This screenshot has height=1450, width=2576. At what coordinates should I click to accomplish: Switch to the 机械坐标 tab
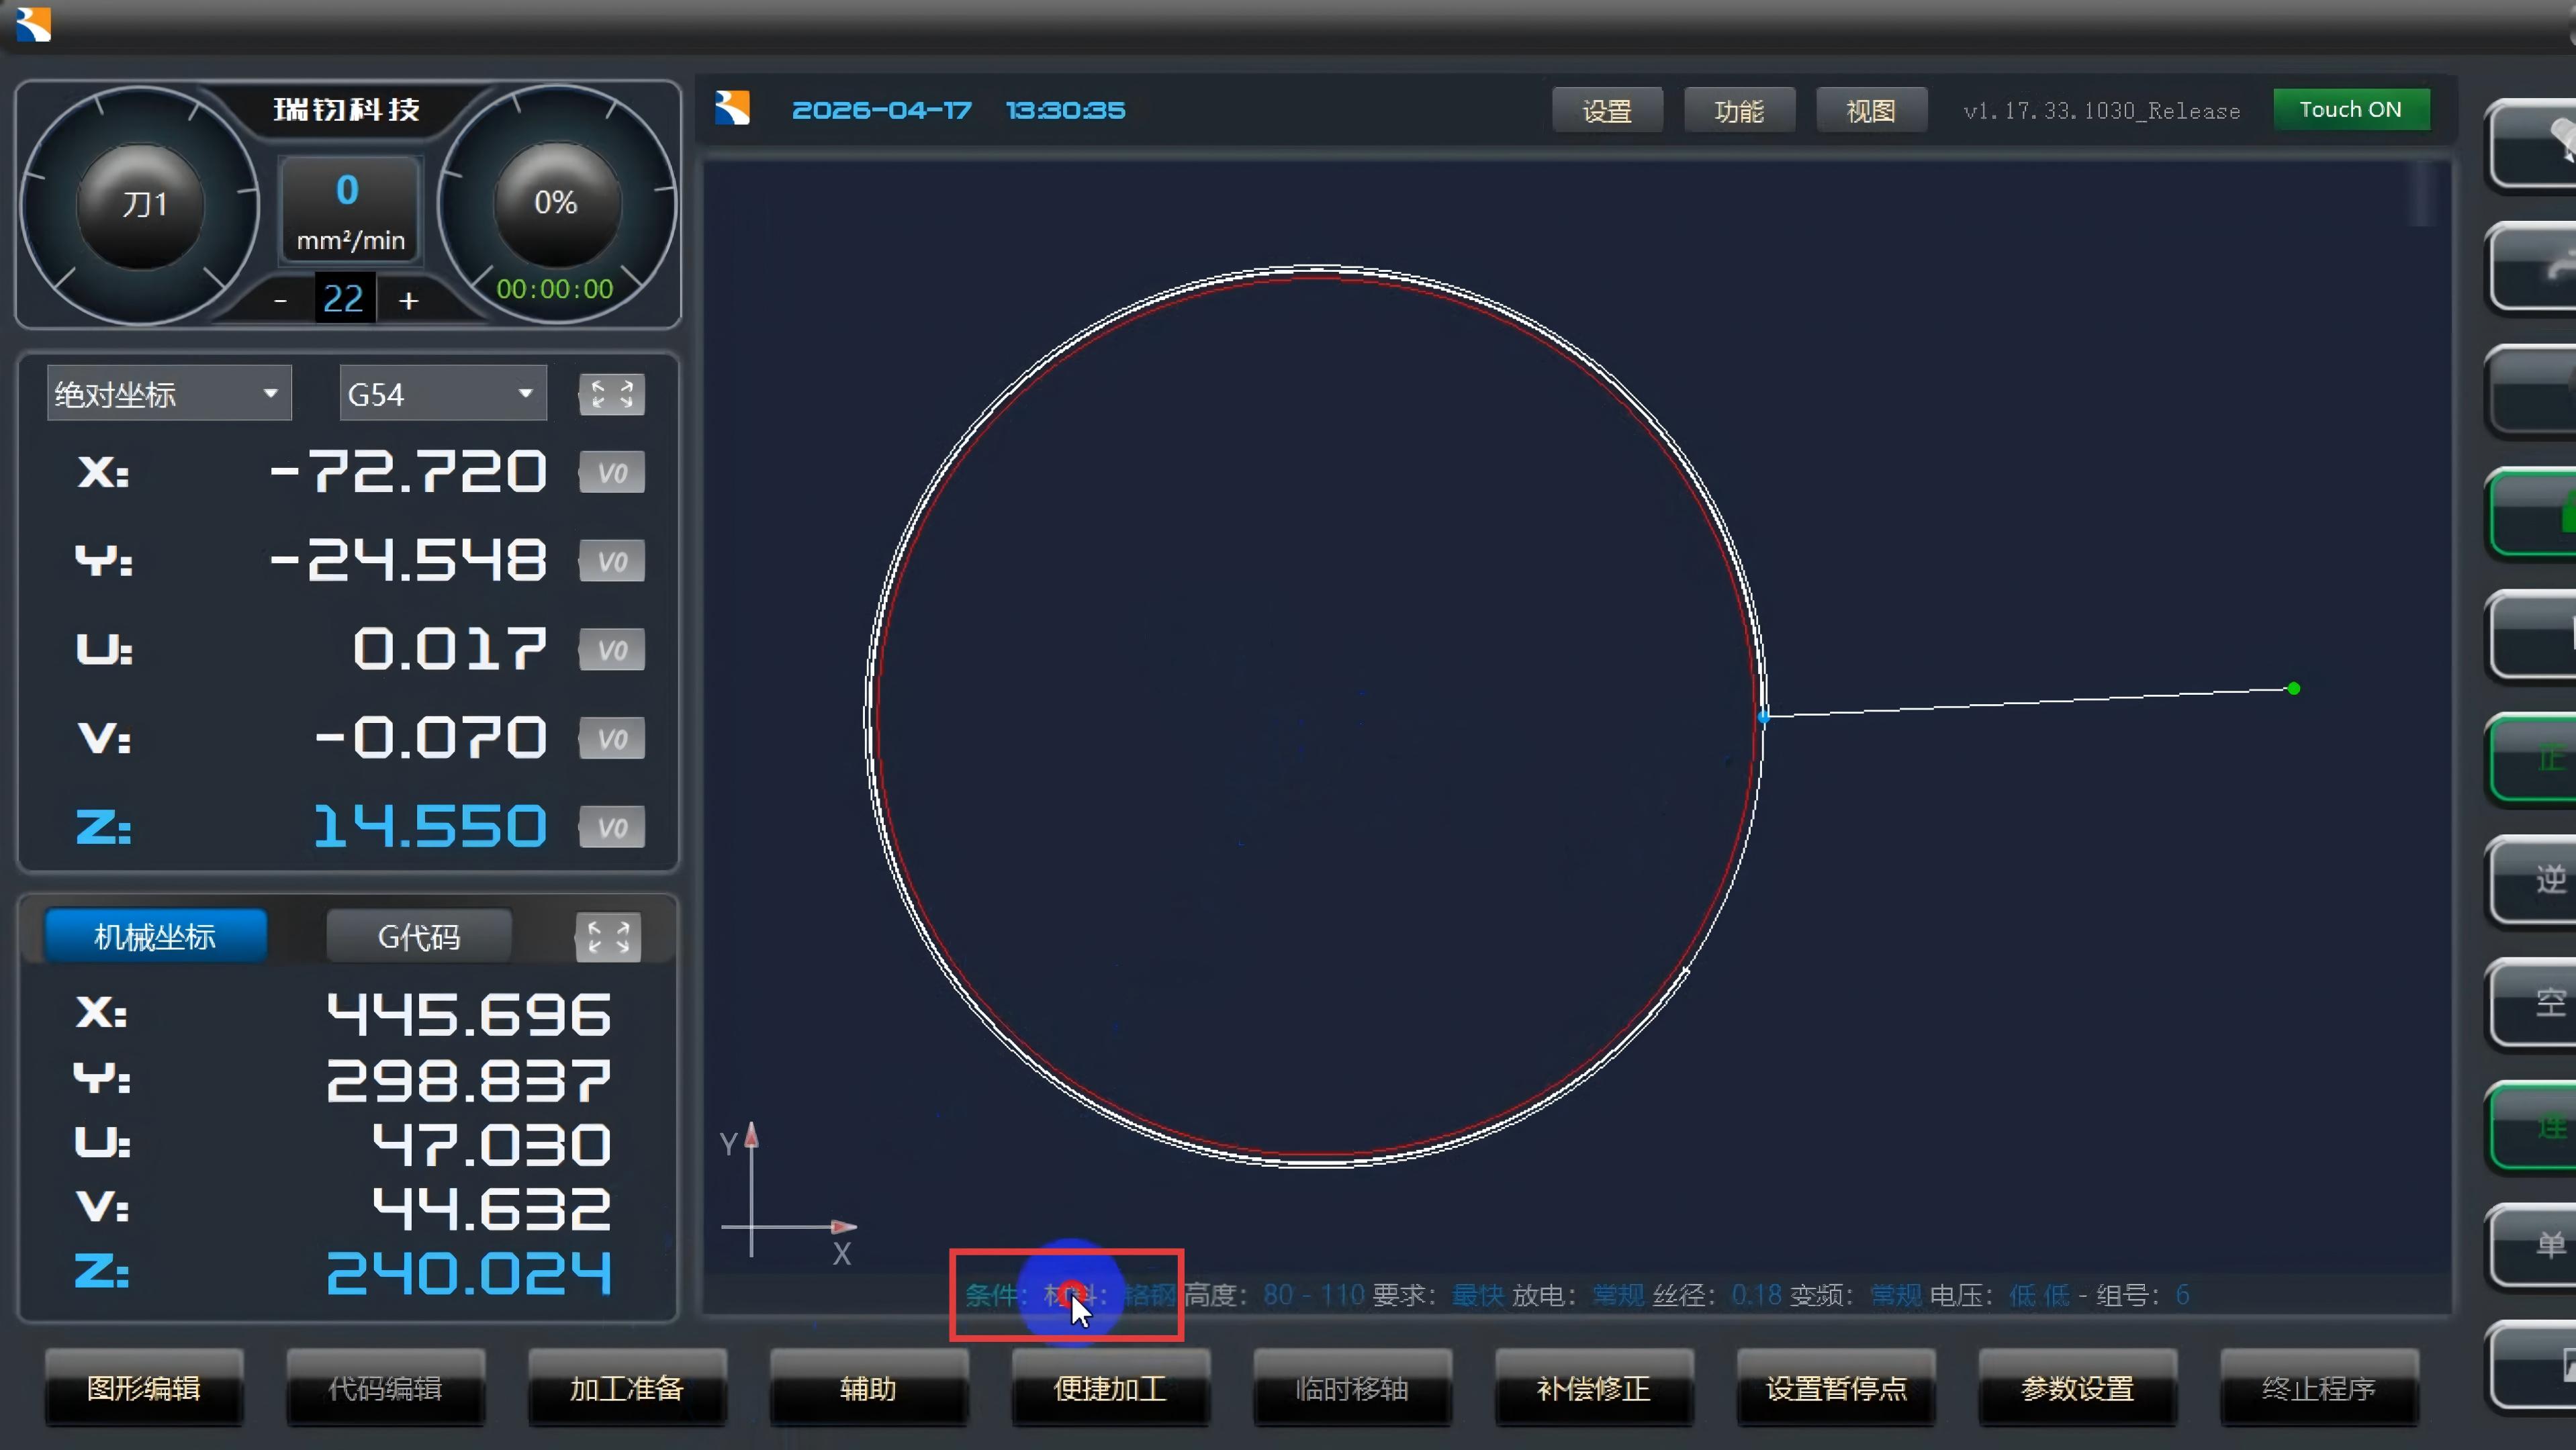coord(155,936)
